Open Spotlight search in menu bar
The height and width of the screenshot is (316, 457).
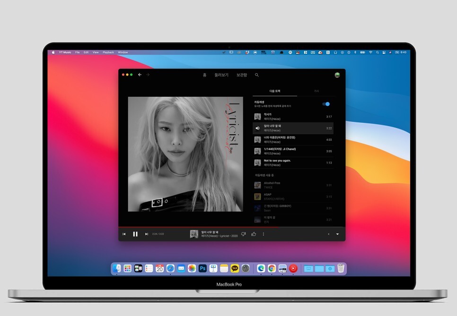pyautogui.click(x=378, y=52)
